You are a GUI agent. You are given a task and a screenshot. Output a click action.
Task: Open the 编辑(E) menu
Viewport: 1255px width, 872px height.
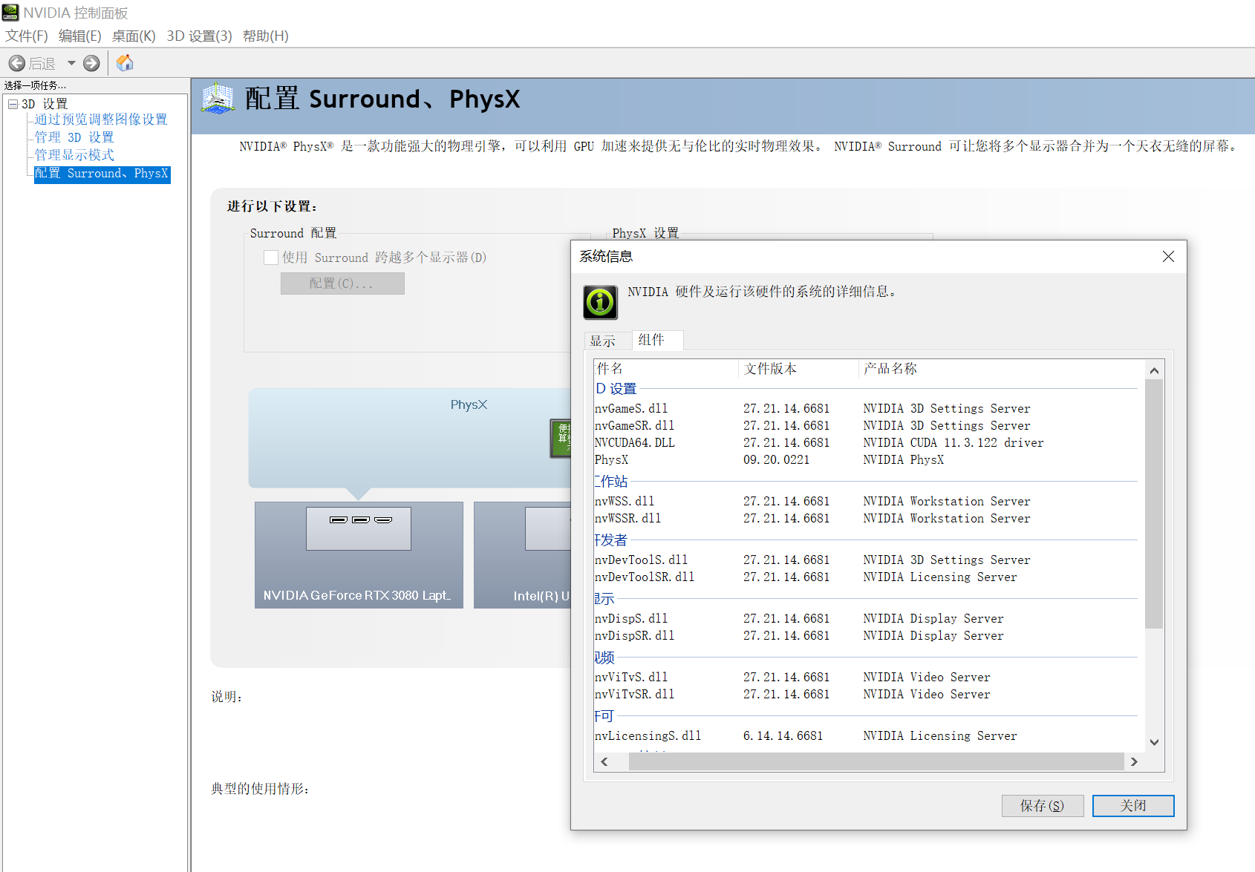click(79, 36)
